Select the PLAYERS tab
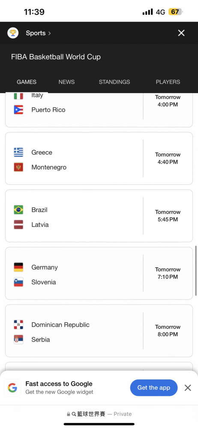 tap(168, 82)
